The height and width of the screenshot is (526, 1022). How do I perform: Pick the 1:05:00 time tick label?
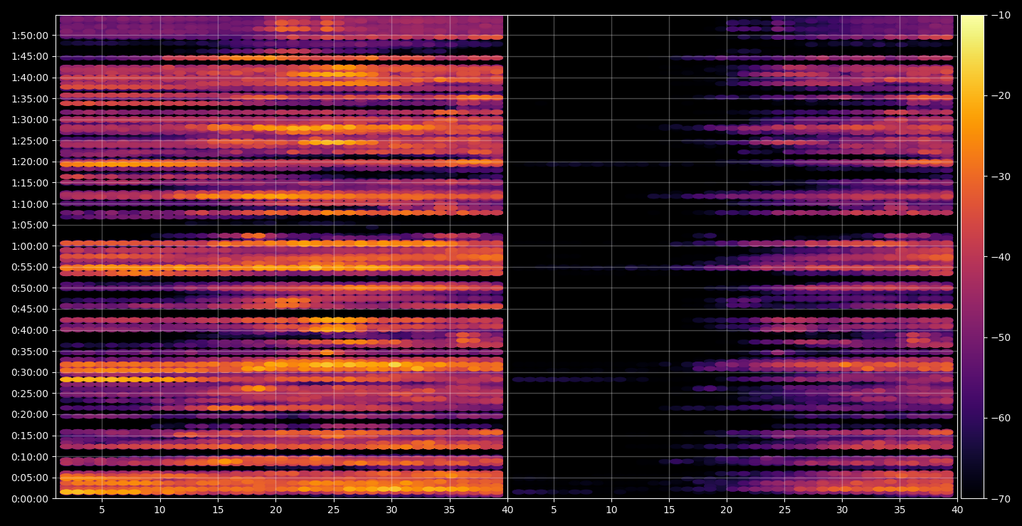(30, 225)
